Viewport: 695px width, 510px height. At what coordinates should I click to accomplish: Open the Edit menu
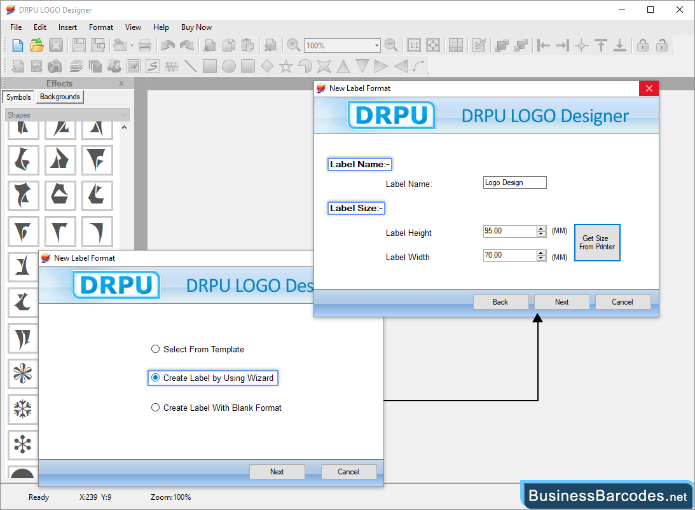click(x=40, y=27)
